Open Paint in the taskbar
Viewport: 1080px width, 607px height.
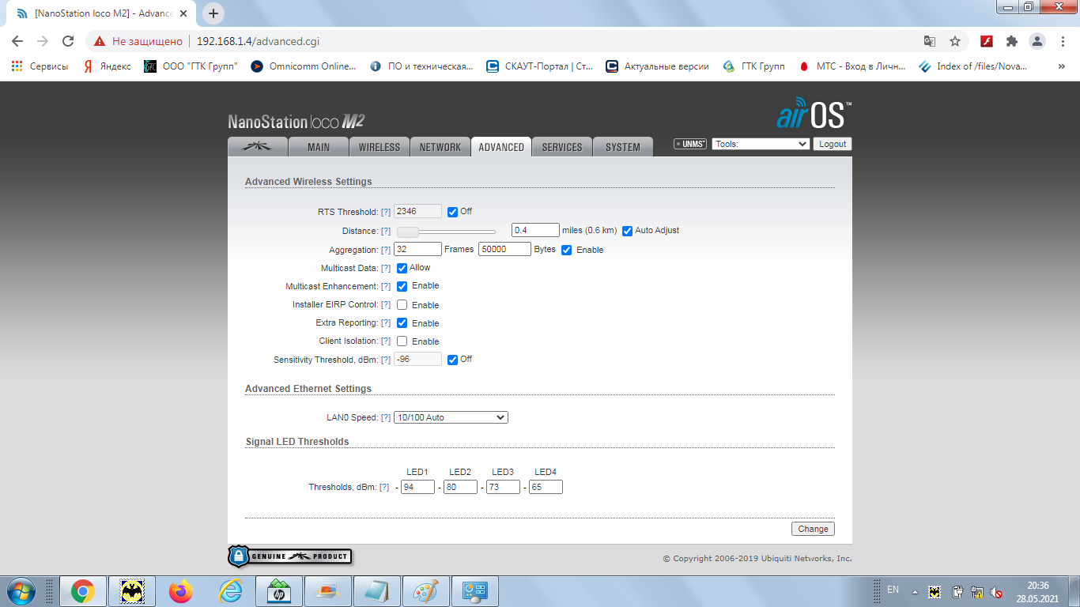click(425, 591)
